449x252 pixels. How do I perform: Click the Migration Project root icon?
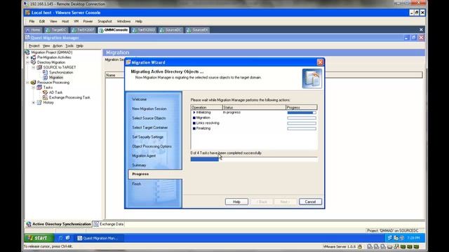[27, 52]
